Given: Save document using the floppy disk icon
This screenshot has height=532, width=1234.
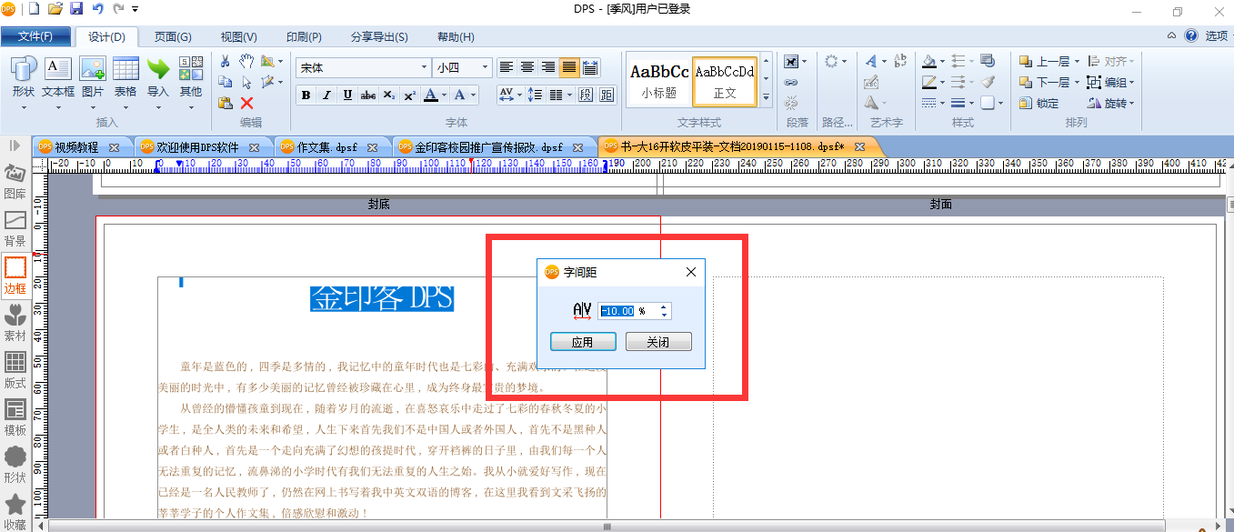Looking at the screenshot, I should [76, 9].
